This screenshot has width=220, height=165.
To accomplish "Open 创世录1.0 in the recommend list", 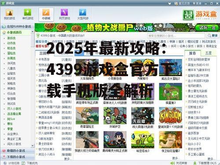I will pyautogui.click(x=194, y=112).
